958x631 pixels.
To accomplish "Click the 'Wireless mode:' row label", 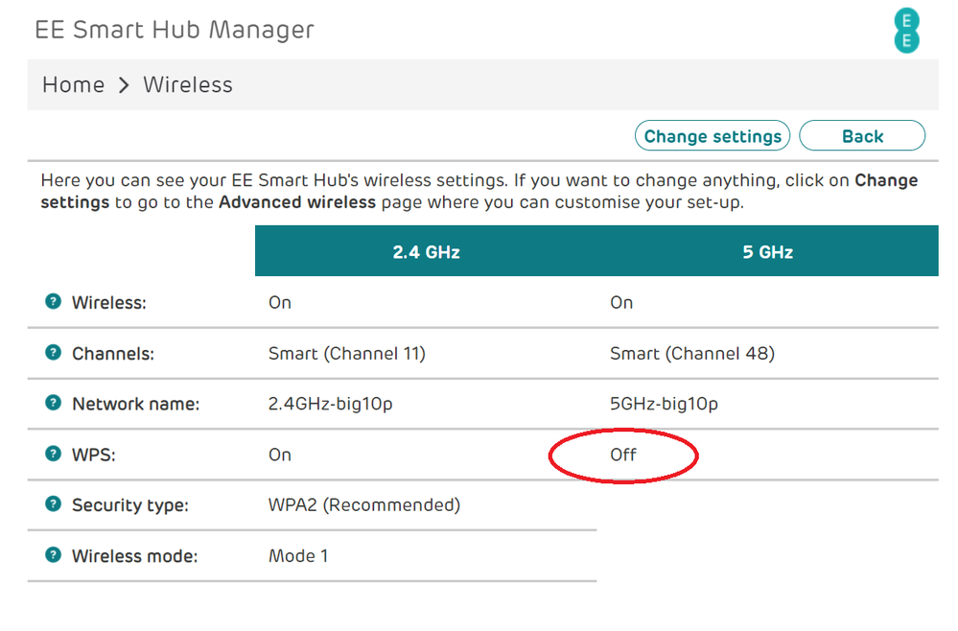I will 135,556.
